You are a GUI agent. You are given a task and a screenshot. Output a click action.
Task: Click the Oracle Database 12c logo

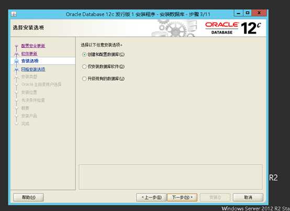233,28
